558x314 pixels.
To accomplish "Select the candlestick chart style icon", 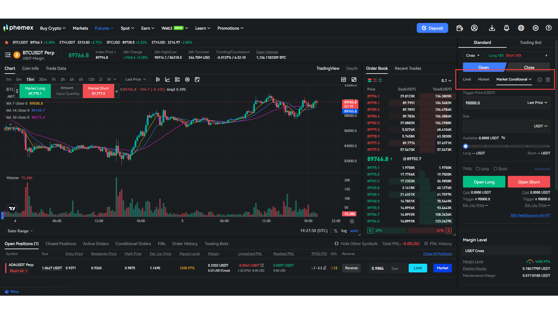I will 158,79.
